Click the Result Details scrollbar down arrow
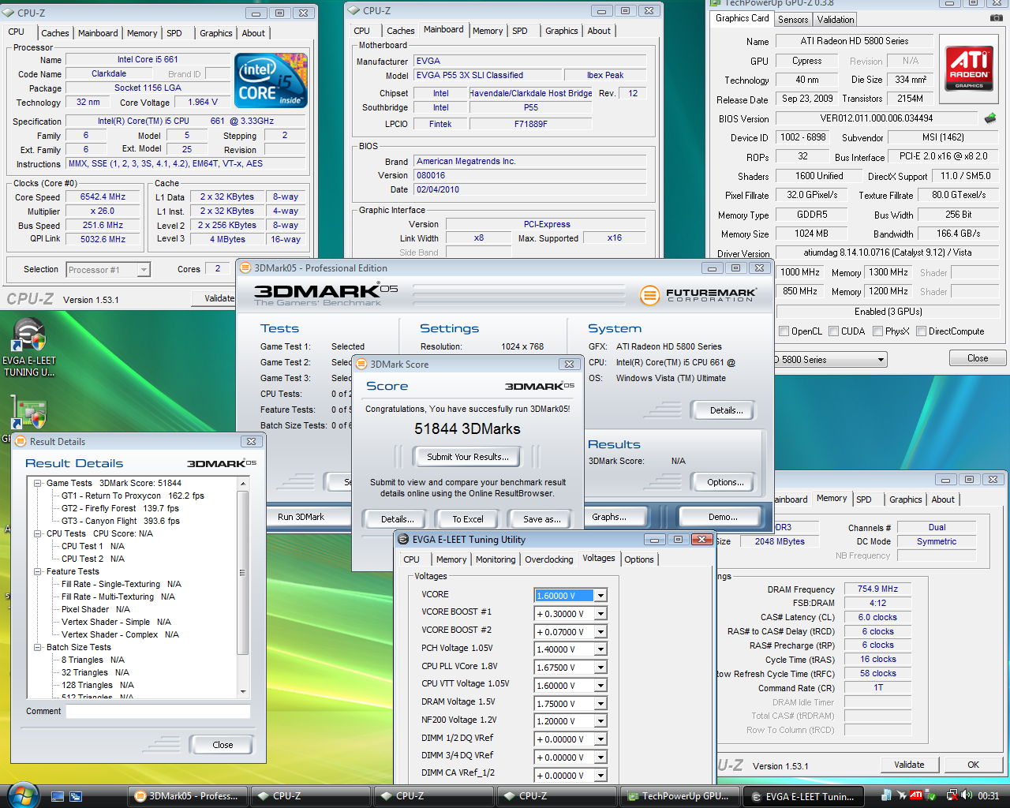Screen dimensions: 1010x808 243,692
